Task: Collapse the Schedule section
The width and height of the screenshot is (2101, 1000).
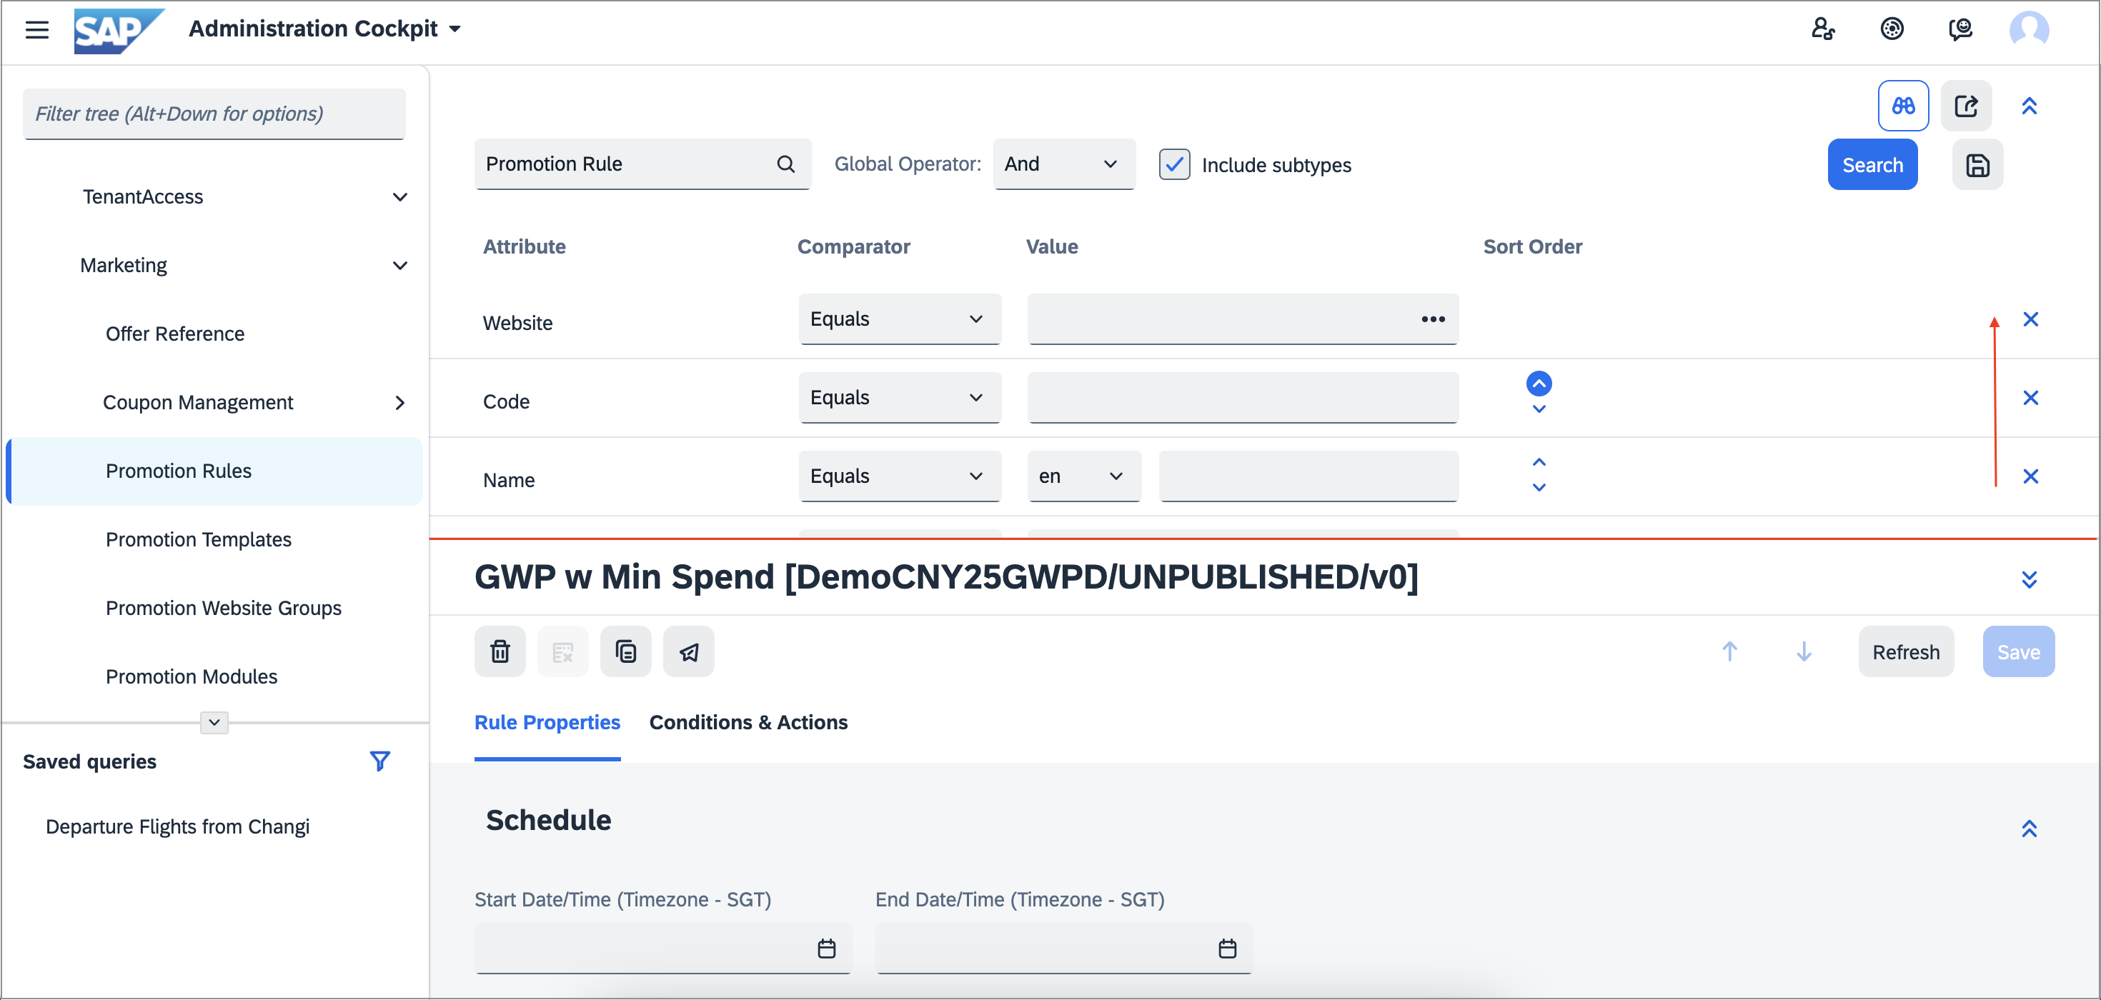Action: click(x=2028, y=829)
